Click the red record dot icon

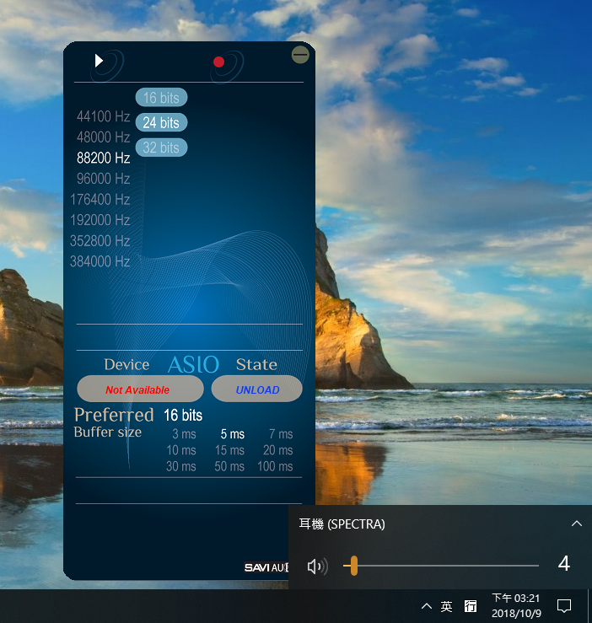pos(218,62)
